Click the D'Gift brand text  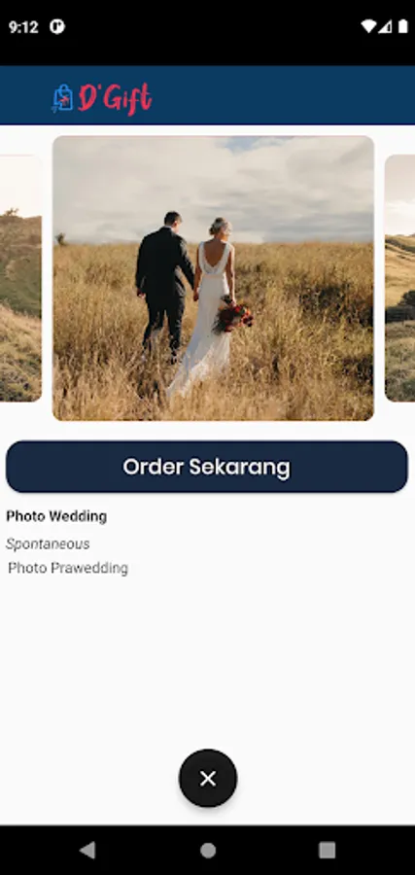point(115,99)
